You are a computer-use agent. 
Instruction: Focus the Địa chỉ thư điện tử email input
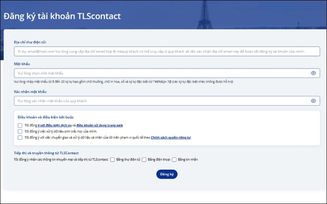point(163,51)
